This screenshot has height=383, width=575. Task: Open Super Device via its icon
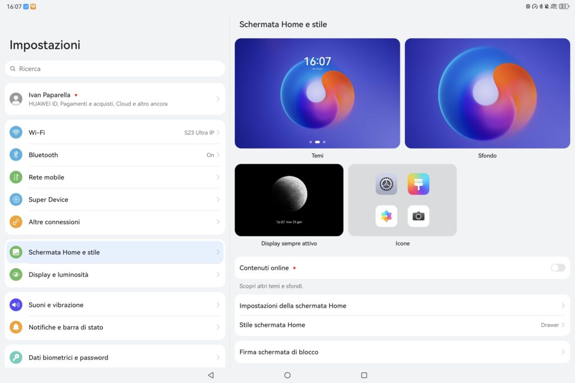point(16,200)
